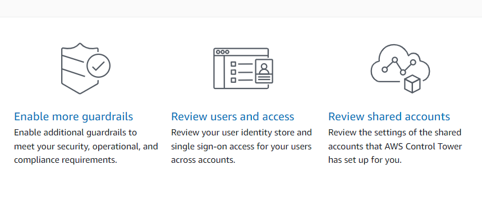Click text 'compliance requirements.'

coord(66,160)
